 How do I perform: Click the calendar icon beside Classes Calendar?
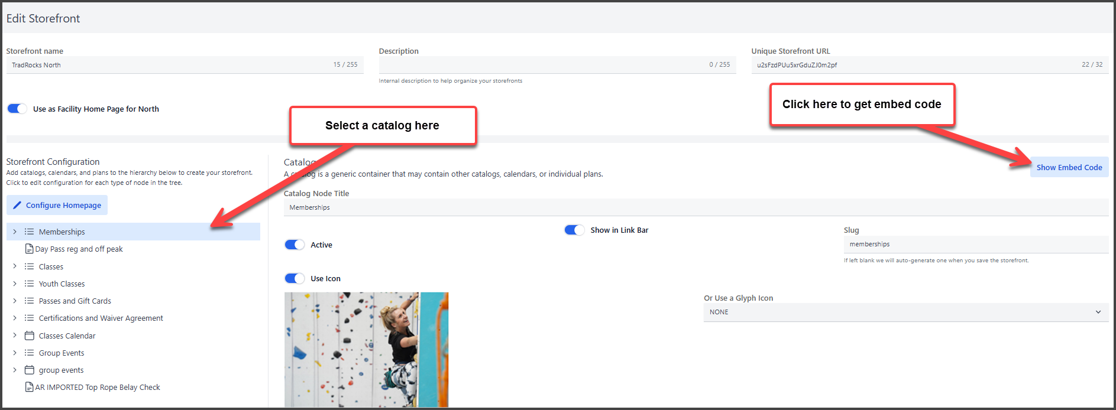pyautogui.click(x=29, y=336)
